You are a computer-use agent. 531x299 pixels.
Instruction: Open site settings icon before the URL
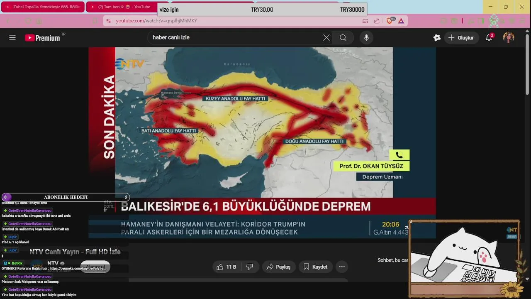(x=108, y=21)
